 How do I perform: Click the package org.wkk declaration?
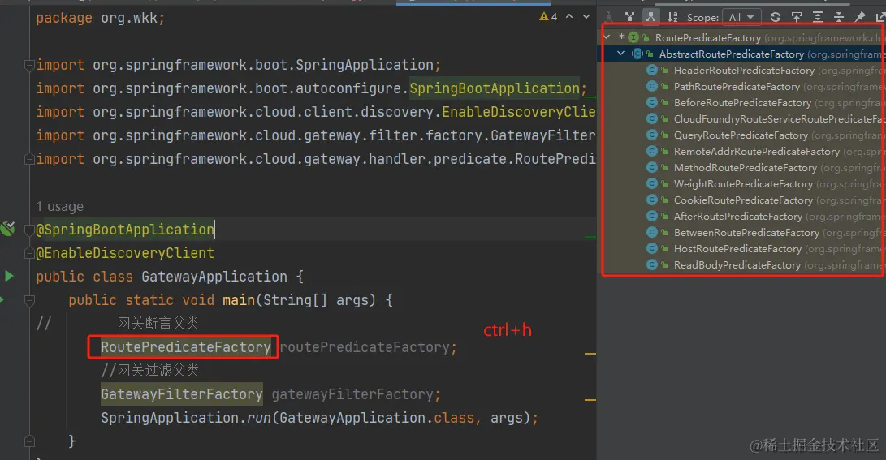pos(101,18)
